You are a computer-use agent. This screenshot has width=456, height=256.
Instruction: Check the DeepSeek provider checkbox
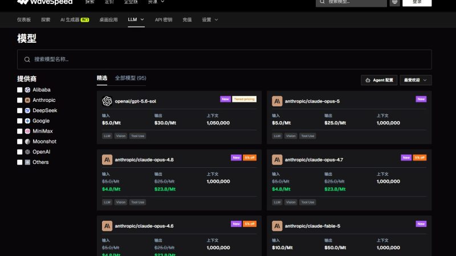point(19,110)
